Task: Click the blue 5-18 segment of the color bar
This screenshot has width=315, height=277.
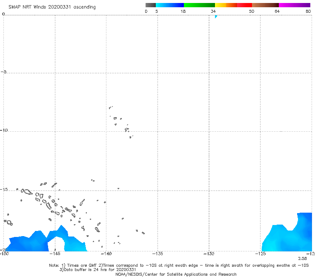Action: click(170, 5)
